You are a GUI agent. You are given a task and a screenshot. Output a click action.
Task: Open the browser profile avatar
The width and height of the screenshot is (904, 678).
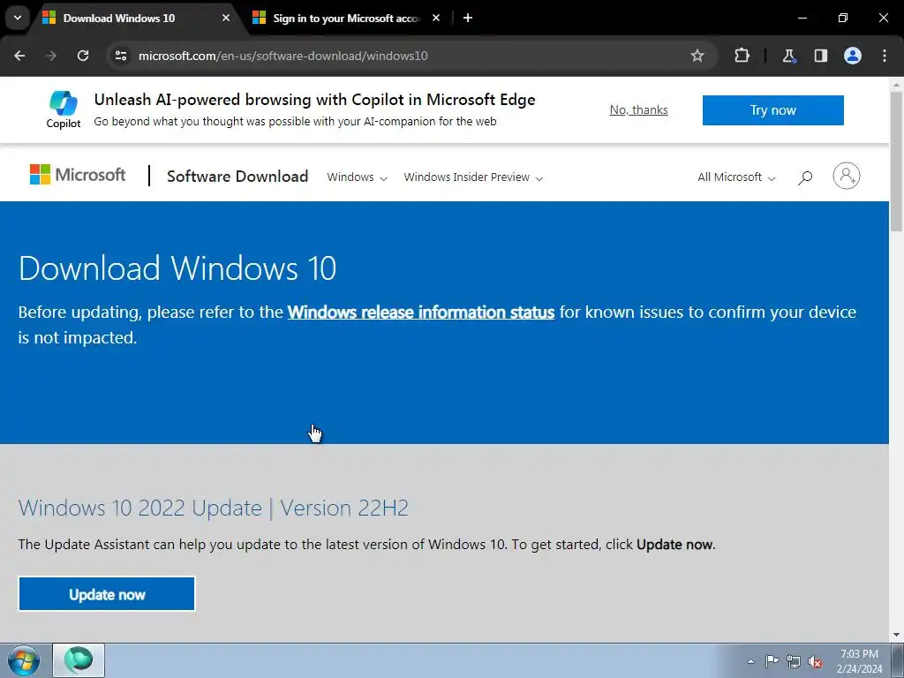[x=853, y=56]
